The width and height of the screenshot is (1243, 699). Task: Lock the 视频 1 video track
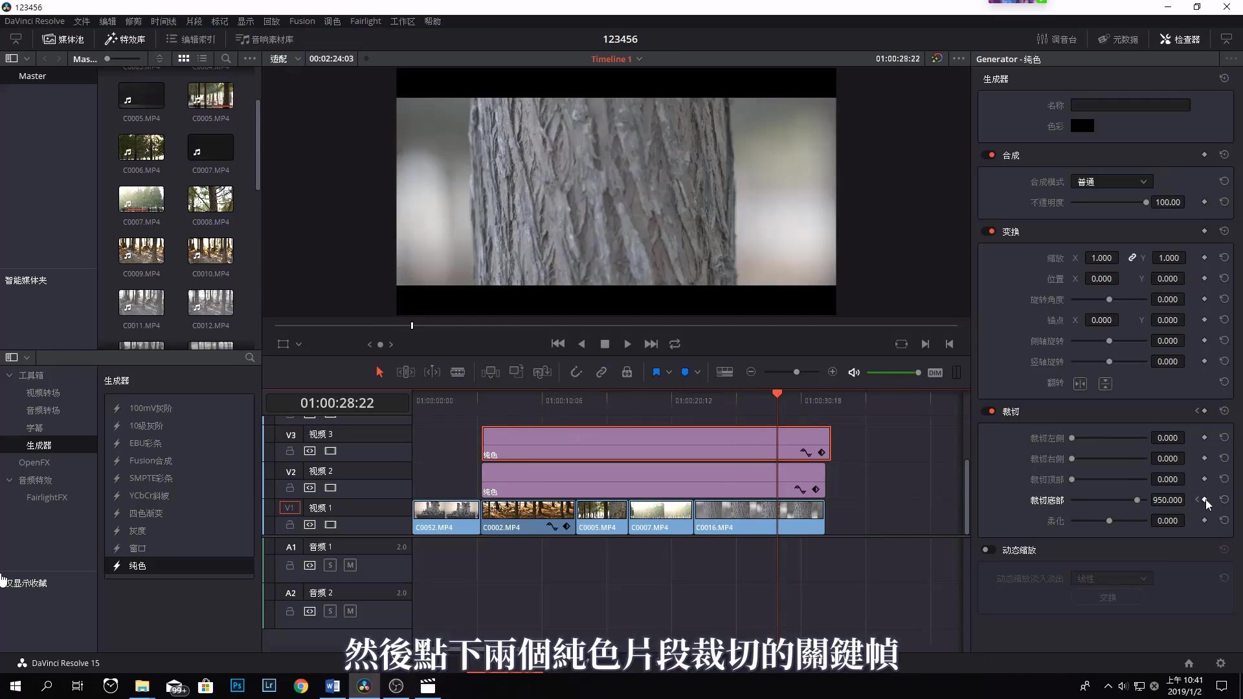(x=289, y=525)
